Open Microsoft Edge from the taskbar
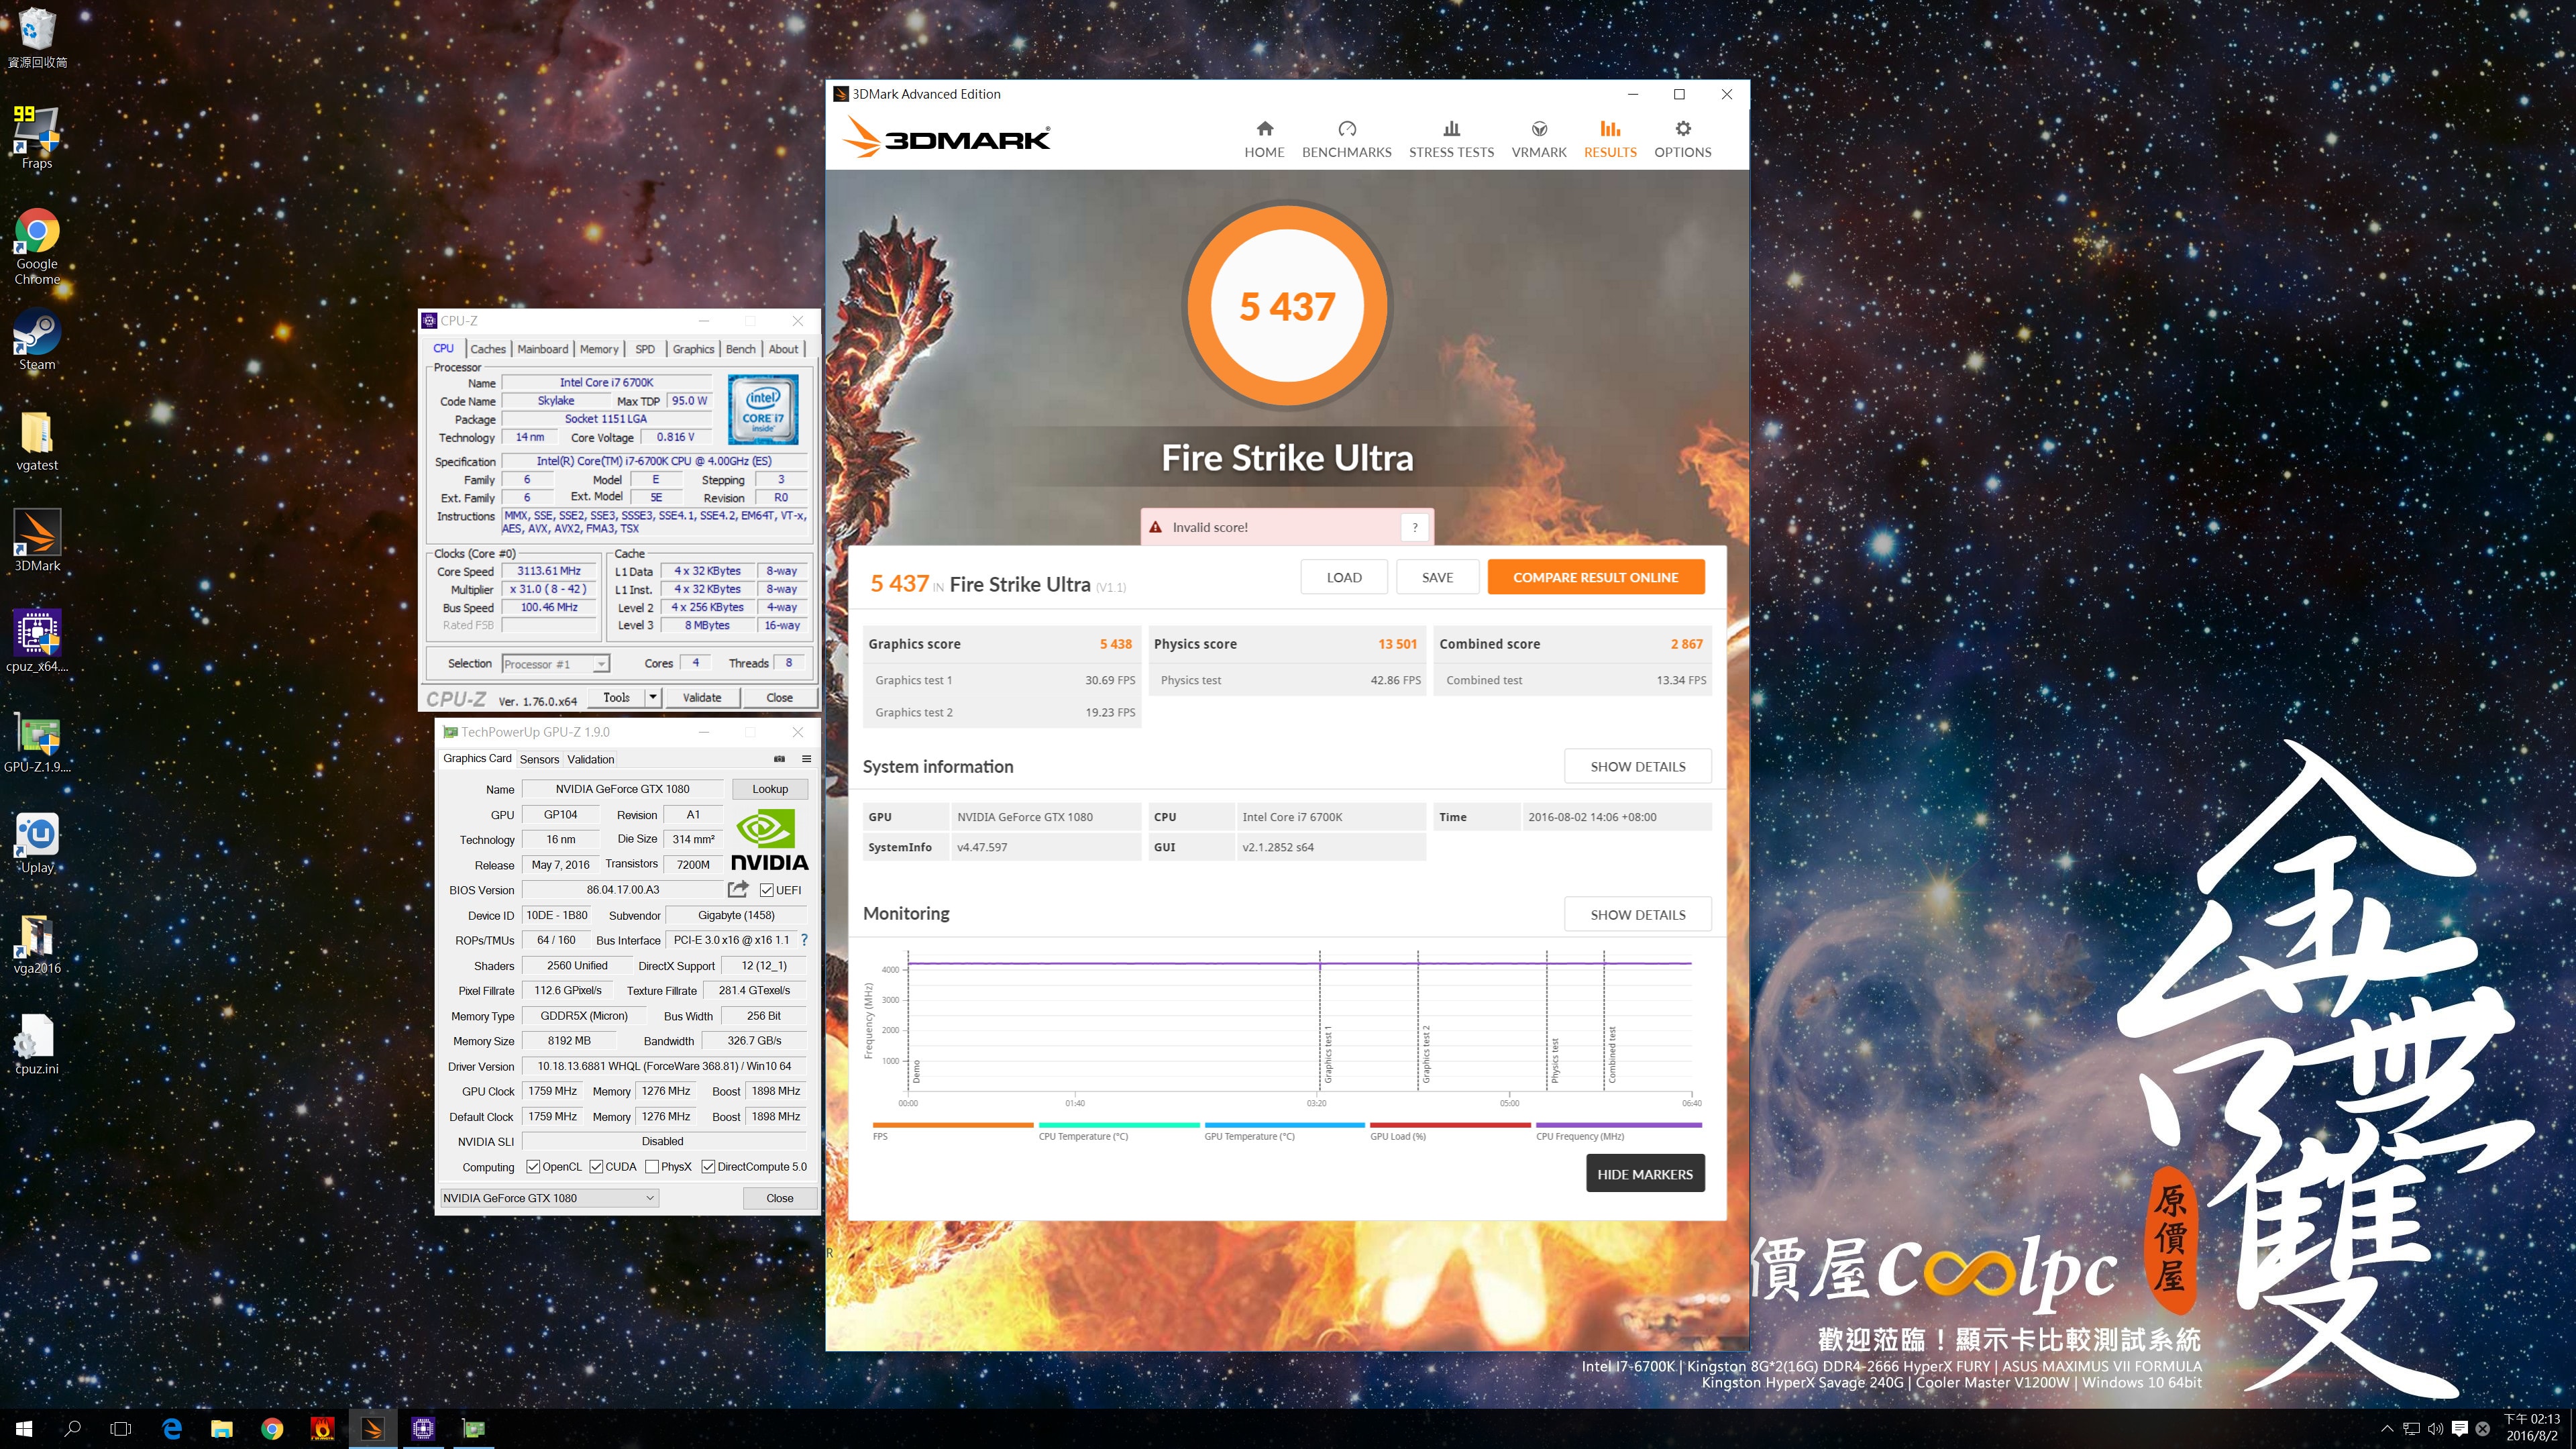Screen dimensions: 2576x1449 tap(172, 1429)
